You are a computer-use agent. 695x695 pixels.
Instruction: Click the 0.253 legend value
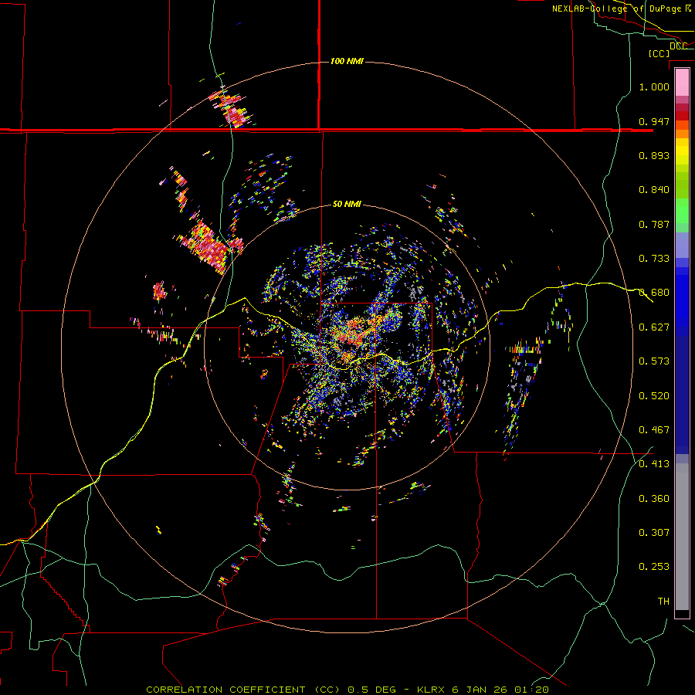(x=654, y=567)
